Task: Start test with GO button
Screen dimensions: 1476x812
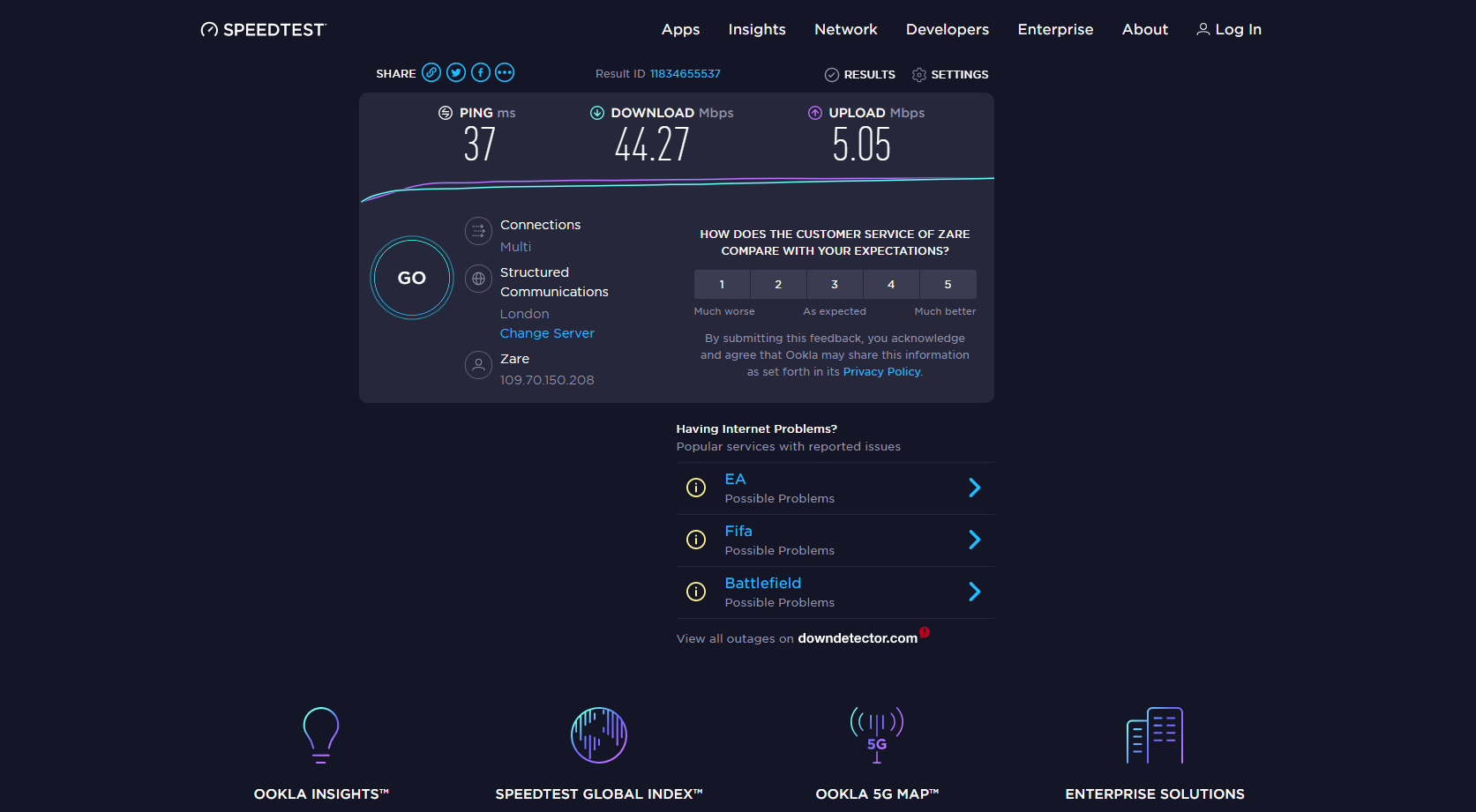Action: 412,278
